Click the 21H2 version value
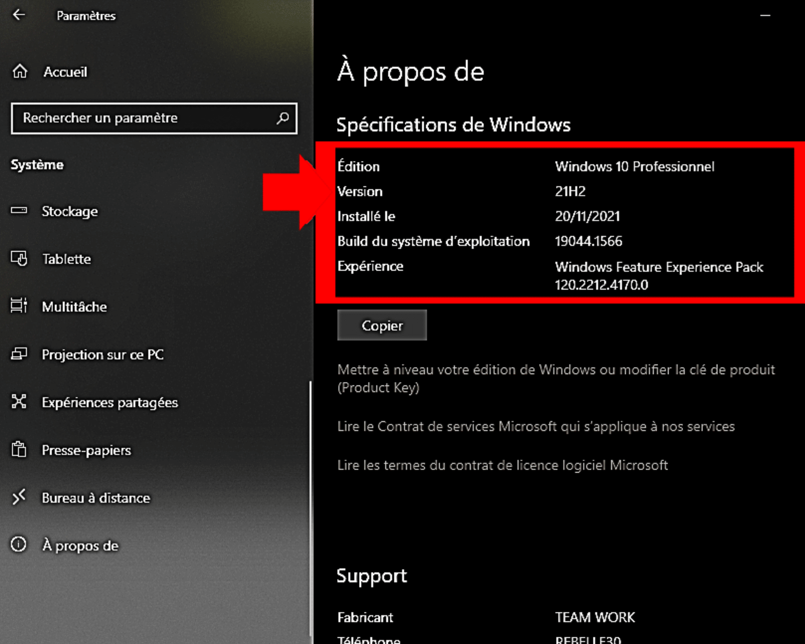Screen dimensions: 805x644 570,191
